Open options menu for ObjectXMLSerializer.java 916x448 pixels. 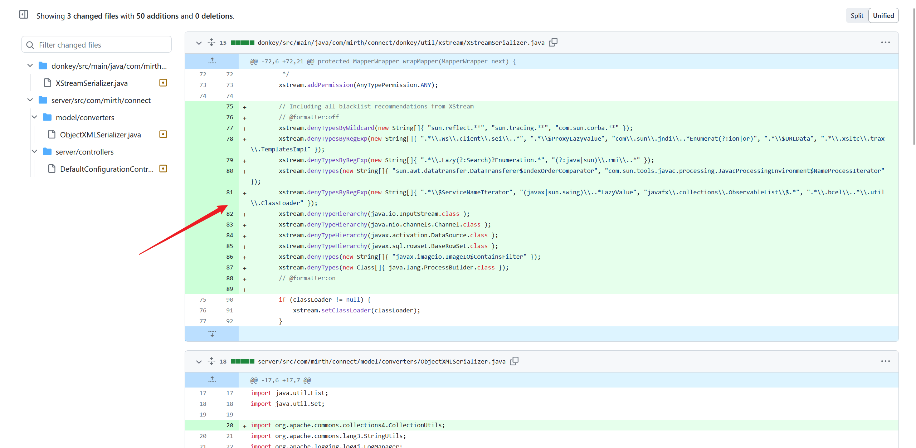coord(886,361)
